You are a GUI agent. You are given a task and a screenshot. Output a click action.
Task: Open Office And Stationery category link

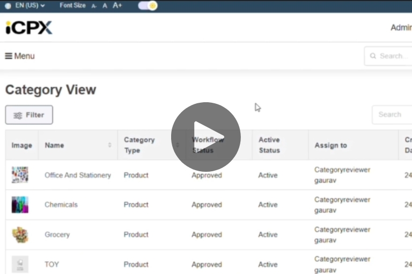pyautogui.click(x=78, y=175)
